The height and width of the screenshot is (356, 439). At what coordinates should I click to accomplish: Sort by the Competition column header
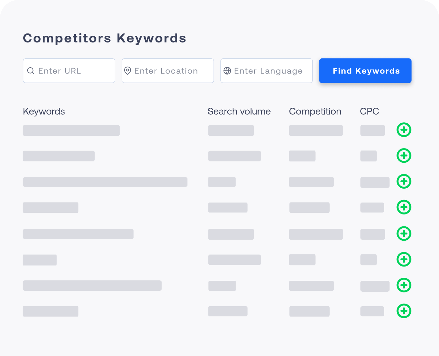click(315, 111)
